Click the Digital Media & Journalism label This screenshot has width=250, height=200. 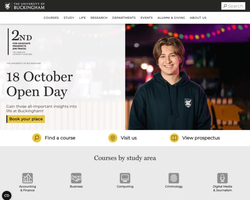222,188
